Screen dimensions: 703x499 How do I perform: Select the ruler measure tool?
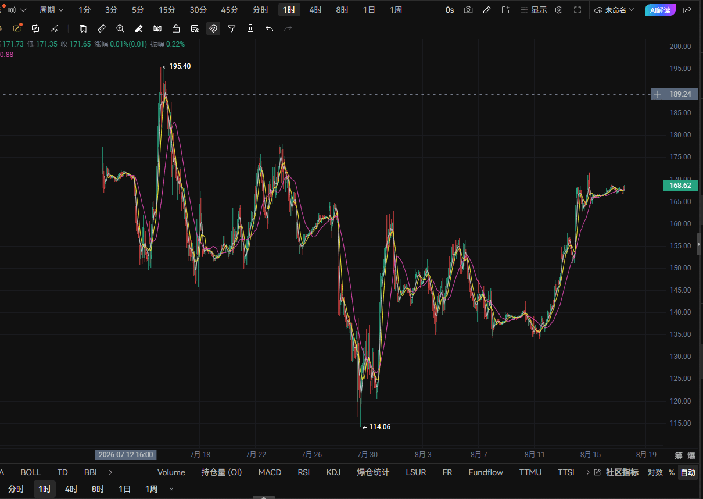click(x=102, y=28)
